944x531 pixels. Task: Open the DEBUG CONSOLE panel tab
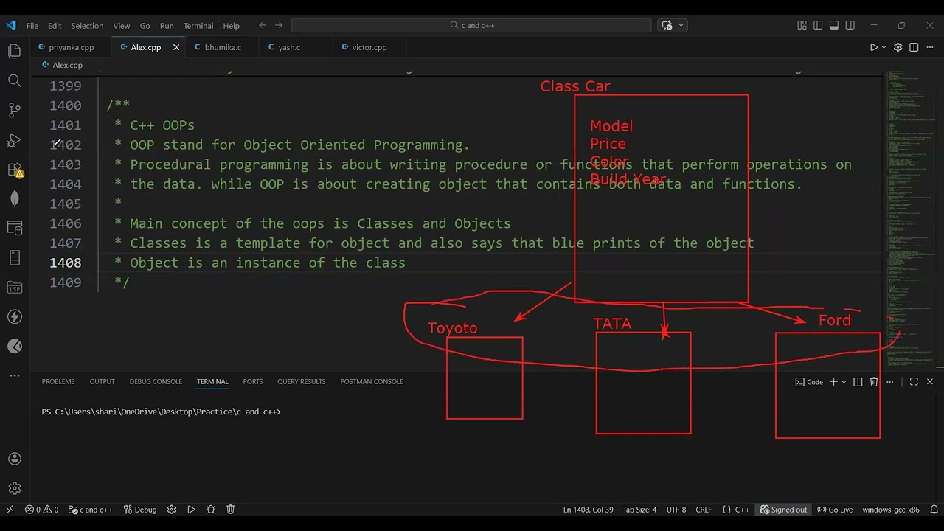click(156, 381)
